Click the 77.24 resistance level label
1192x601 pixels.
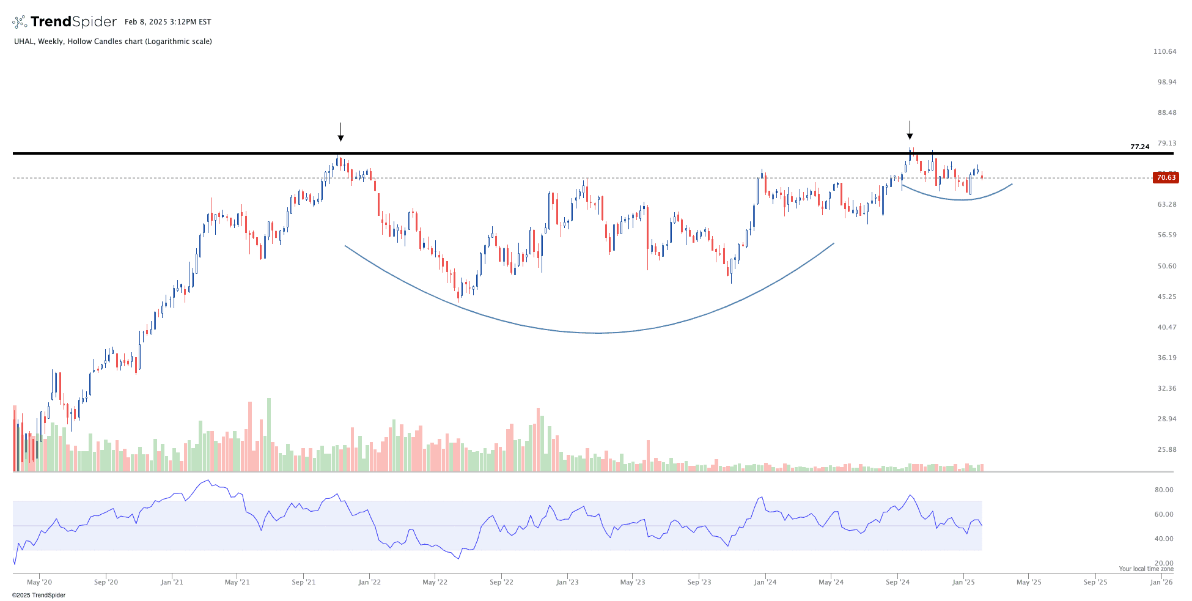click(x=1139, y=147)
